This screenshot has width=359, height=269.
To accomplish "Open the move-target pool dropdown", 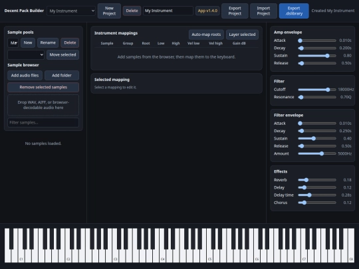I will click(26, 54).
